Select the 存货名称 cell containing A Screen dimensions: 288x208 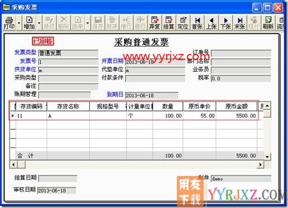click(68, 116)
